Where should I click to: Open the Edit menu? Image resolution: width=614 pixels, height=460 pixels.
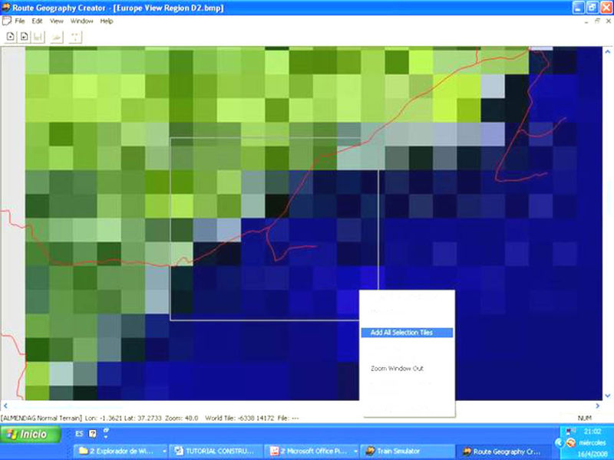[37, 21]
